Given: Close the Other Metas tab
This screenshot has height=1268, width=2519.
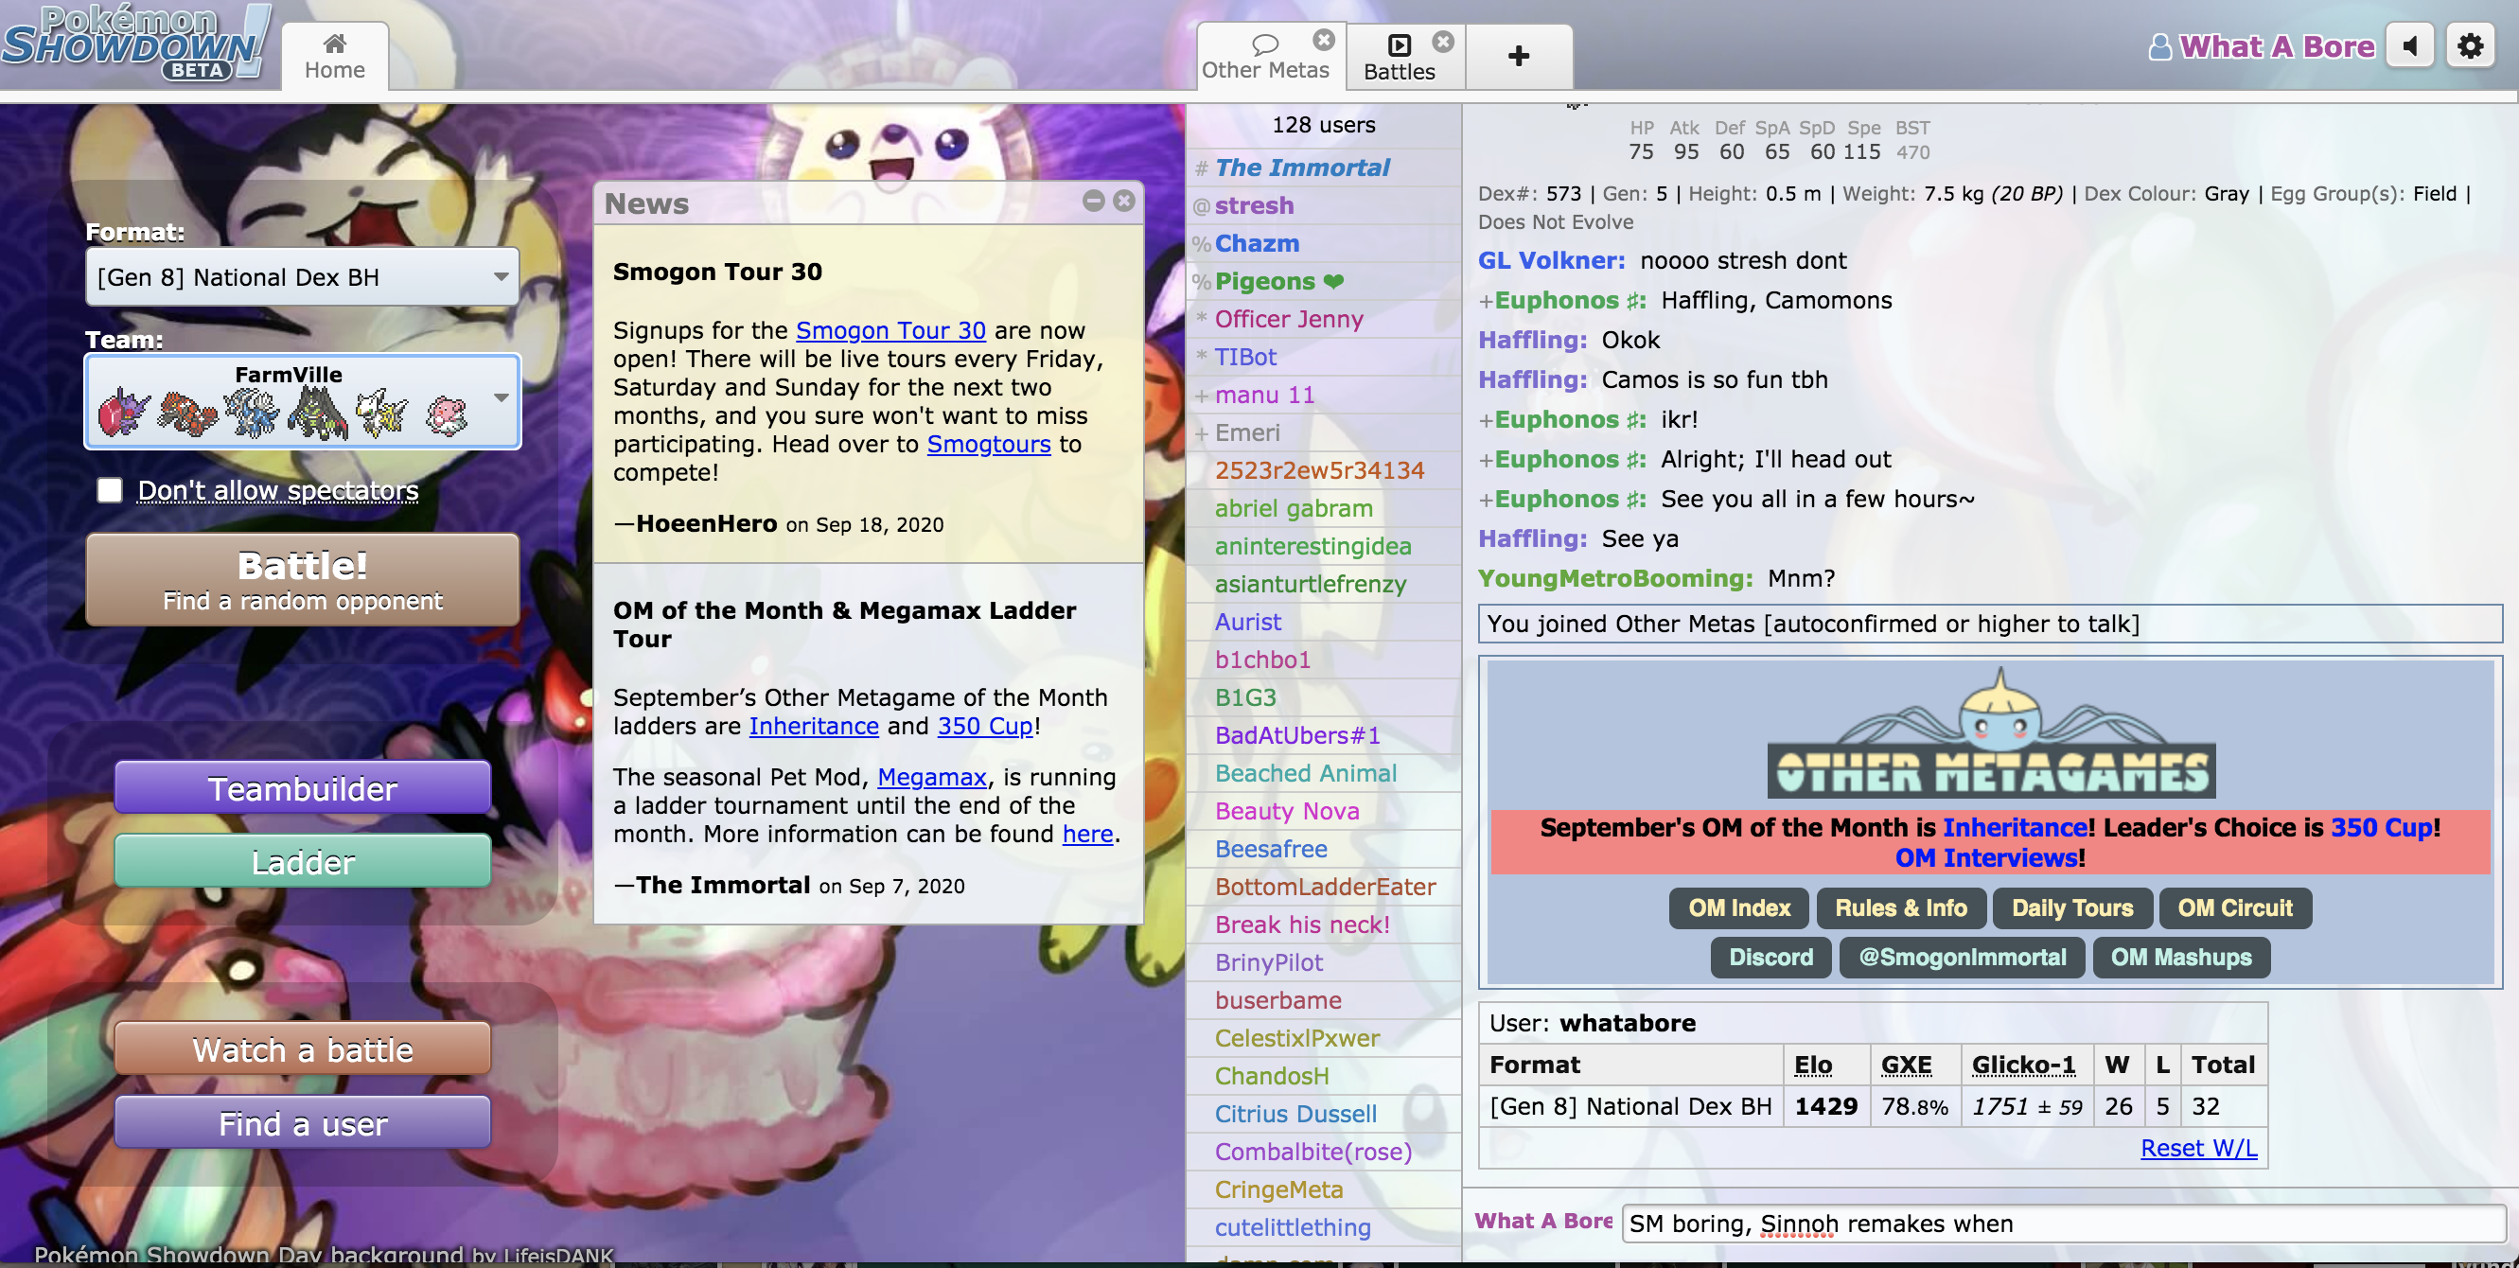Looking at the screenshot, I should pyautogui.click(x=1323, y=40).
